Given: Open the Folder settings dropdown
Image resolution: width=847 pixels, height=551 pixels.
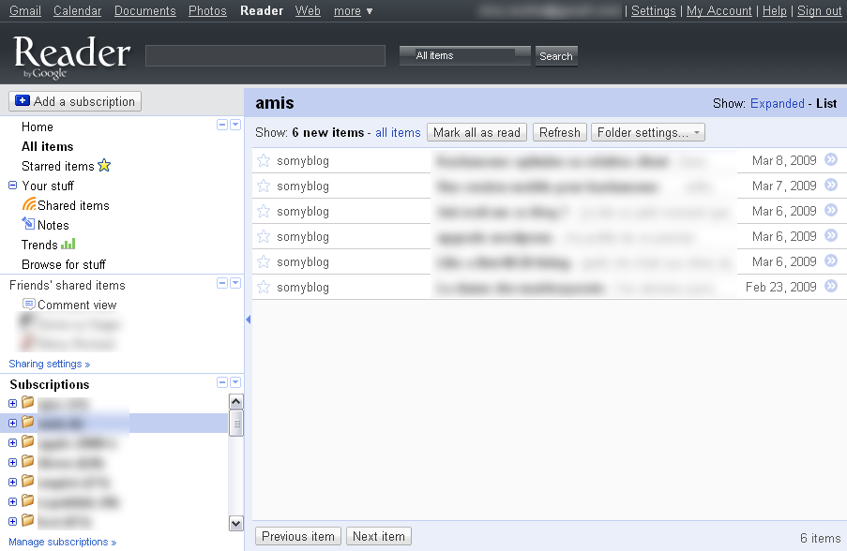Looking at the screenshot, I should click(x=647, y=132).
